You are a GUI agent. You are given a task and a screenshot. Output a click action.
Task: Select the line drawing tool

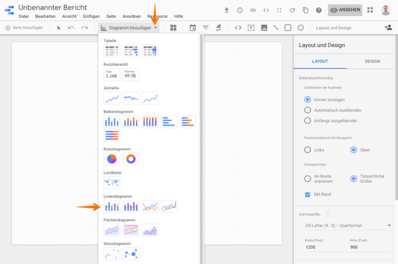[x=276, y=28]
